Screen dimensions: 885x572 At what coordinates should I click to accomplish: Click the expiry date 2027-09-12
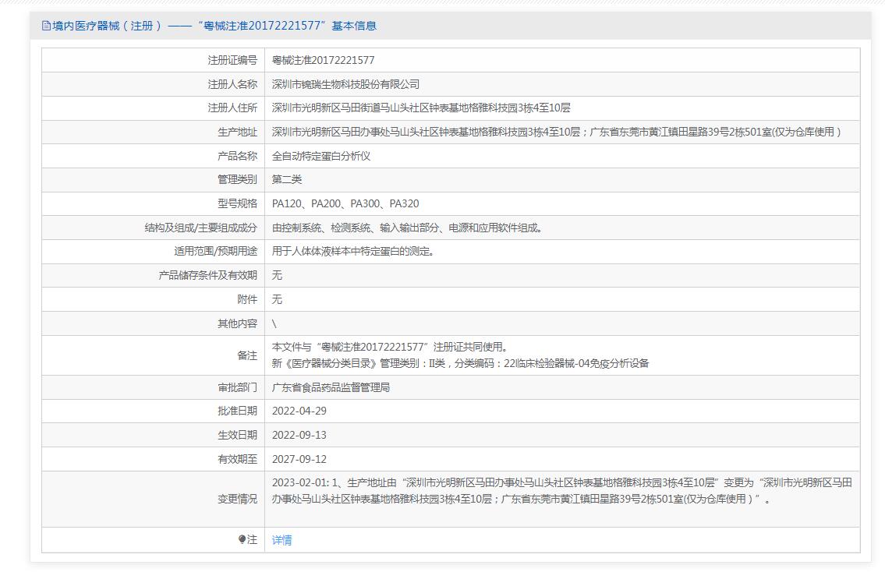coord(299,459)
